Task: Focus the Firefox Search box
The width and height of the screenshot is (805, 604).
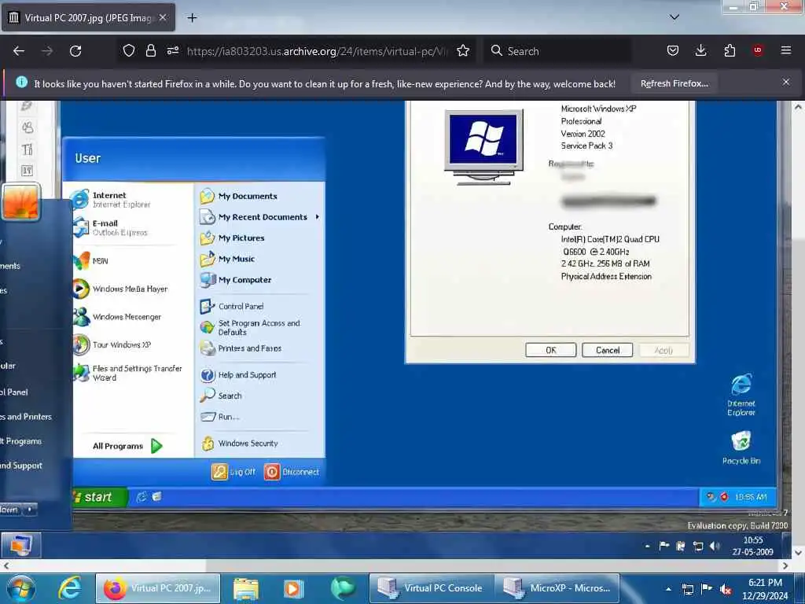Action: click(x=557, y=51)
